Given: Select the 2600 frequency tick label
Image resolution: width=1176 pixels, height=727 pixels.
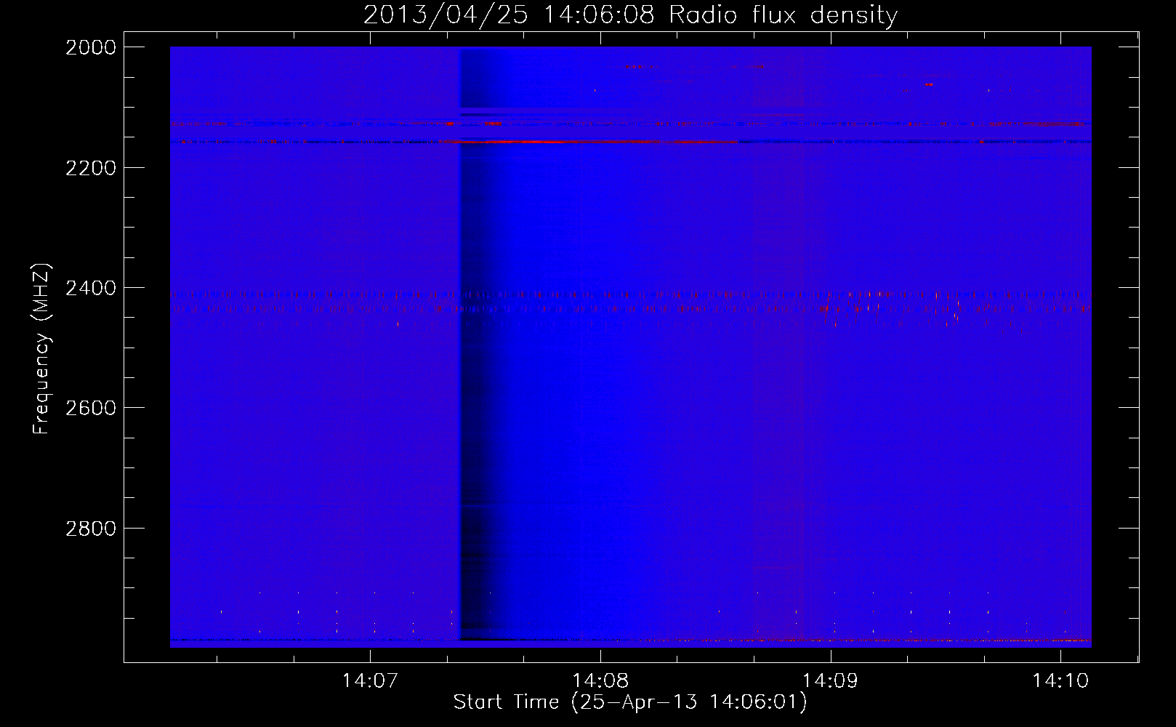Looking at the screenshot, I should (x=91, y=408).
